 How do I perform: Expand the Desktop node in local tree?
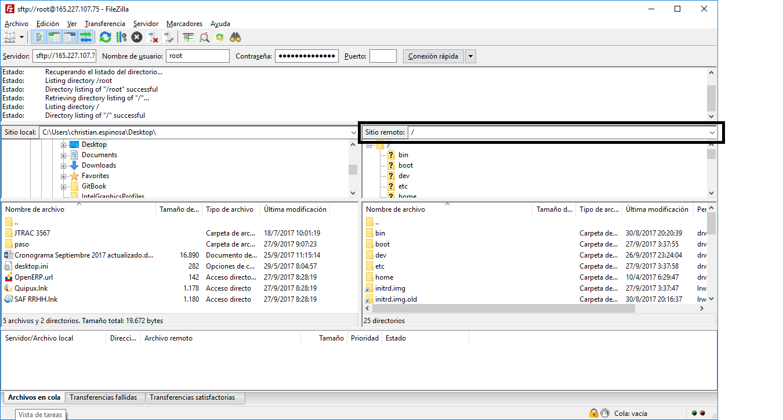tap(64, 144)
